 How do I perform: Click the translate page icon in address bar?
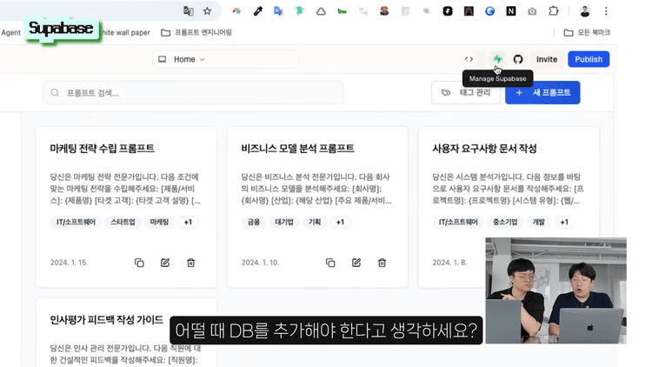188,11
